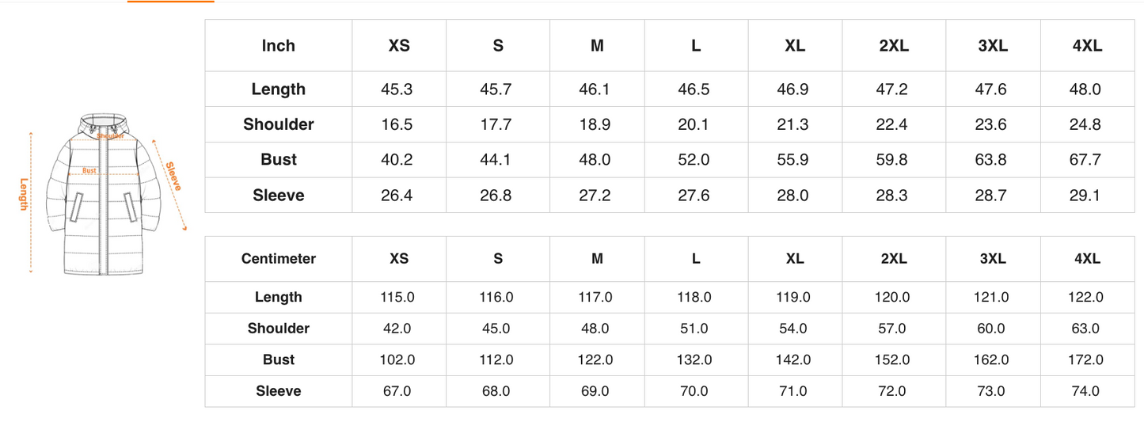Click the 115.0 length value in Centimeter table
The width and height of the screenshot is (1144, 422).
click(x=397, y=298)
